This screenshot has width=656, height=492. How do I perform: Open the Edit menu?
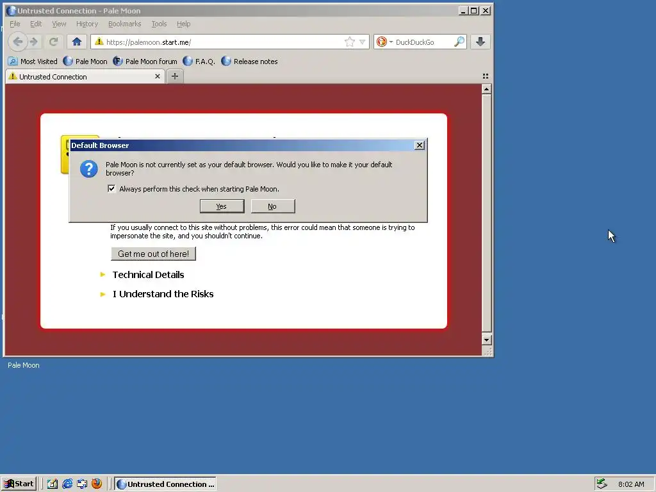[36, 24]
